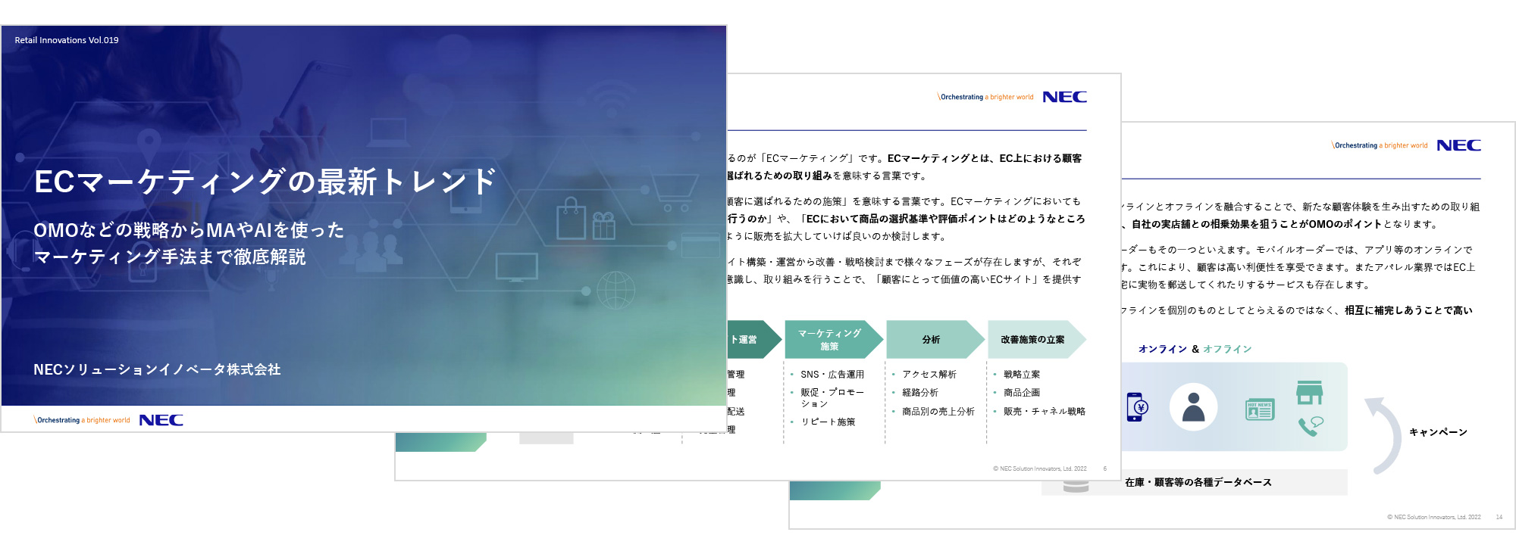This screenshot has width=1516, height=554.
Task: Click the teal オフライン heading word
Action: pos(1227,349)
